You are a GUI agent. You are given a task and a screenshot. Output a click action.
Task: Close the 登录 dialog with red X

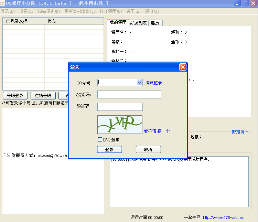tap(183, 67)
